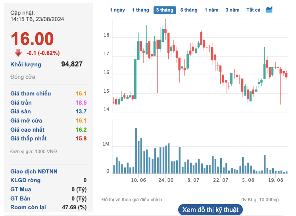
Task: Click the Room còn lại value 47.69 (%)
Action: (74, 208)
